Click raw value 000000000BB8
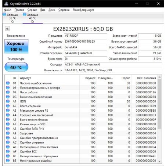The width and height of the screenshot is (166, 166). coord(146,111)
